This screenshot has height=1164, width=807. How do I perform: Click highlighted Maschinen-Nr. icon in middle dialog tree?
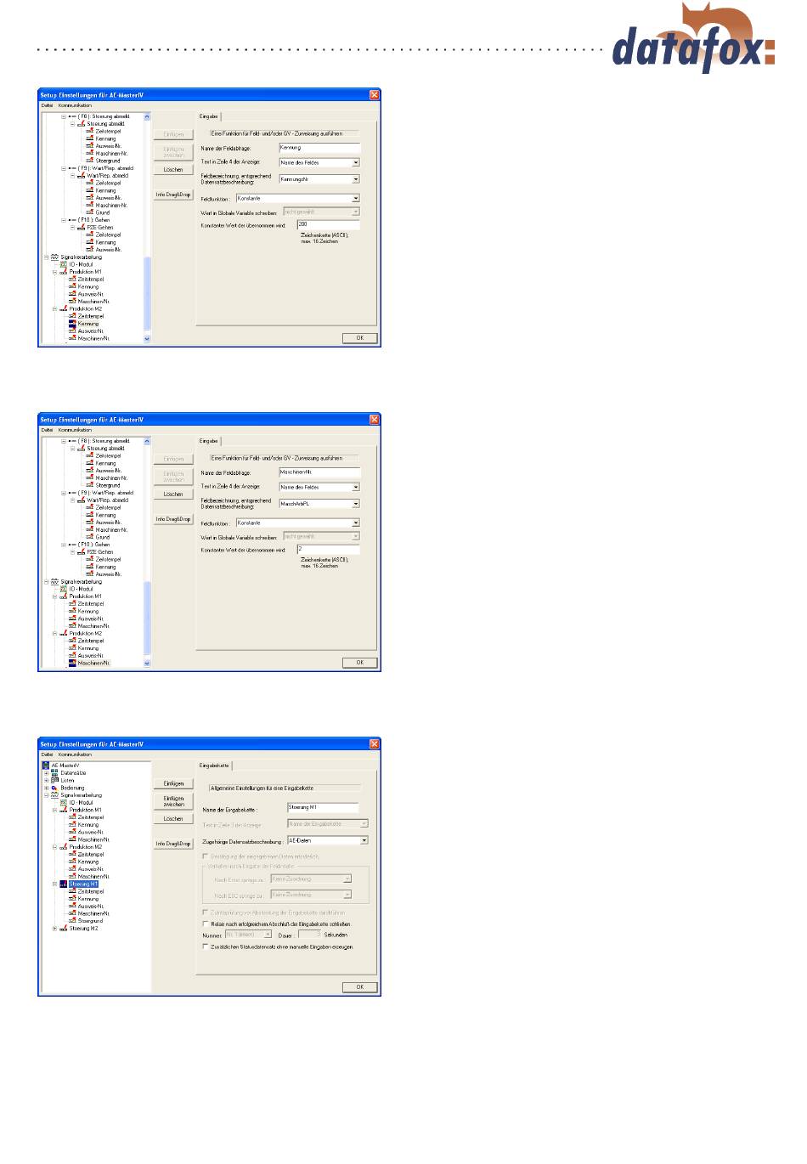(72, 663)
